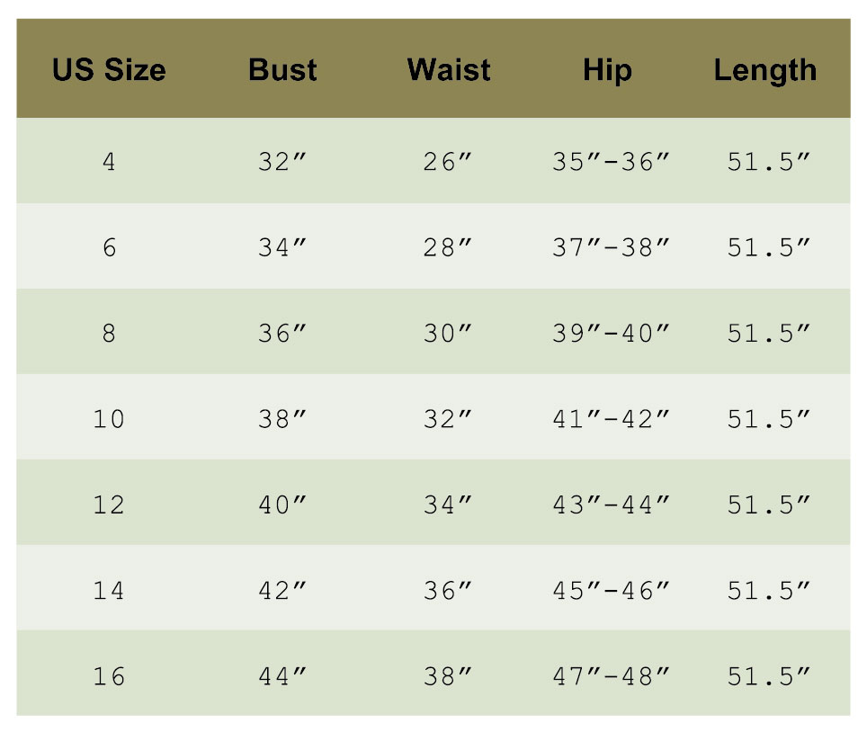The width and height of the screenshot is (867, 732).
Task: Click the 30″ waist cell for size 8
Action: pos(448,334)
